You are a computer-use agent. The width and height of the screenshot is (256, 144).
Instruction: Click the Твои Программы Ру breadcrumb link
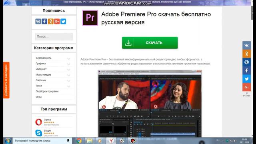(74, 2)
